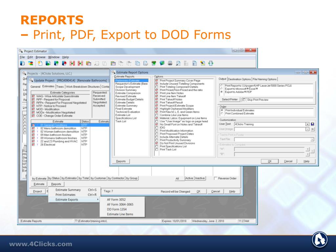Open the Trees tab in Update Project
Viewport: 336px width, 252px height.
click(x=60, y=87)
